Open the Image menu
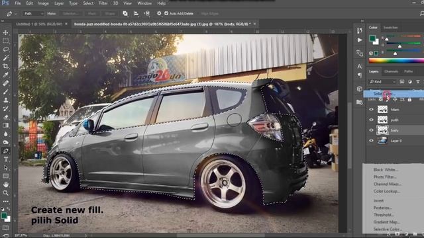 43,3
